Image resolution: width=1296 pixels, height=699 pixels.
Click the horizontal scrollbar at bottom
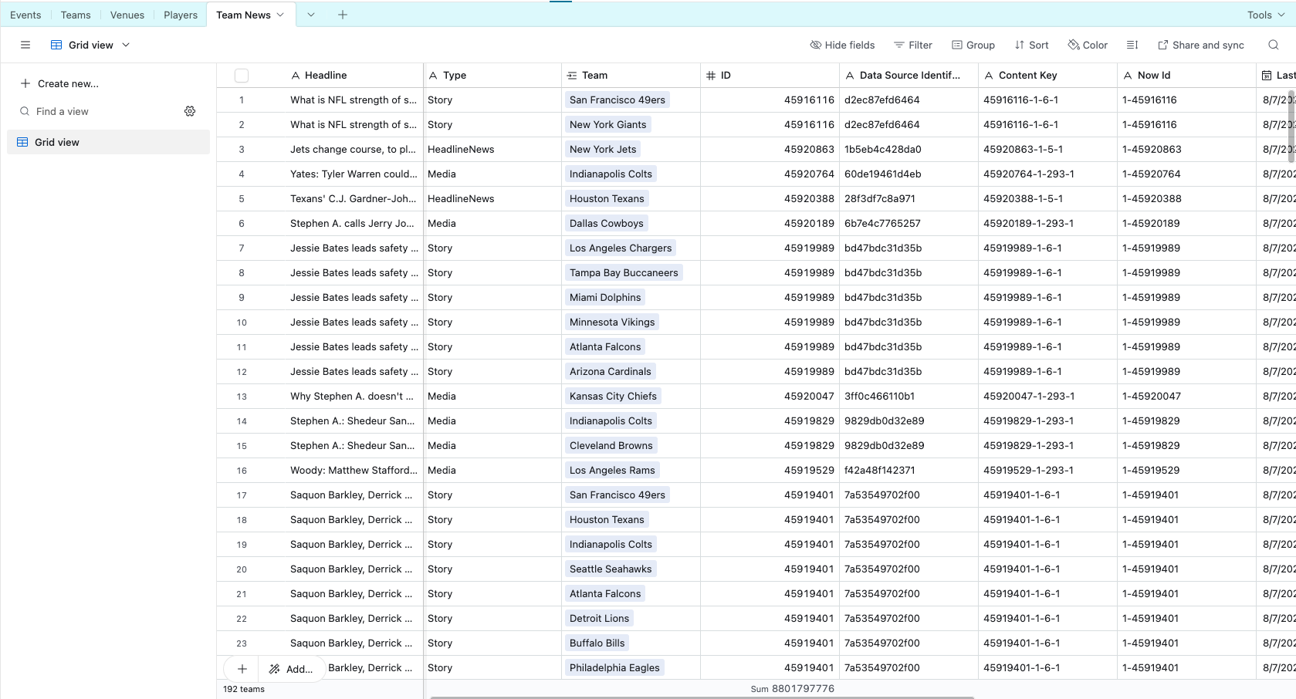pyautogui.click(x=702, y=697)
